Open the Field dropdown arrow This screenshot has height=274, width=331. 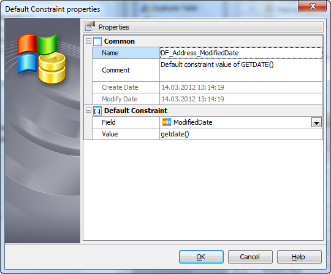[x=316, y=122]
